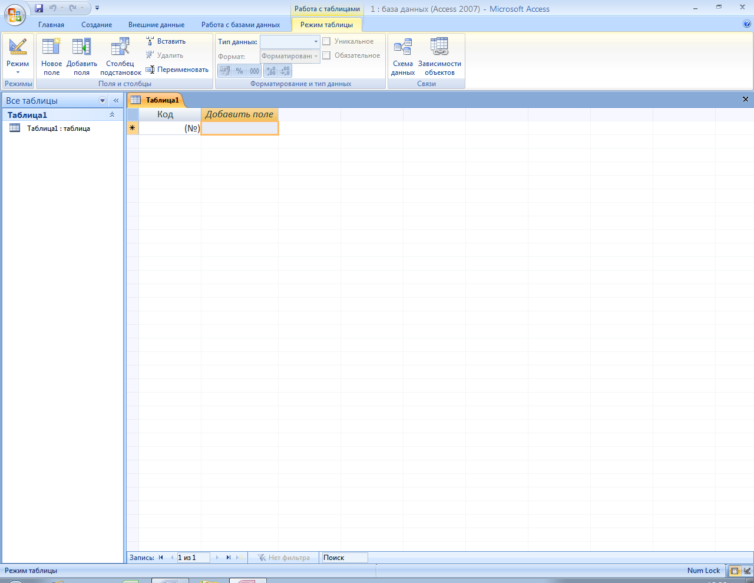754x583 pixels.
Task: Click the Столбец подстановок icon
Action: (120, 47)
